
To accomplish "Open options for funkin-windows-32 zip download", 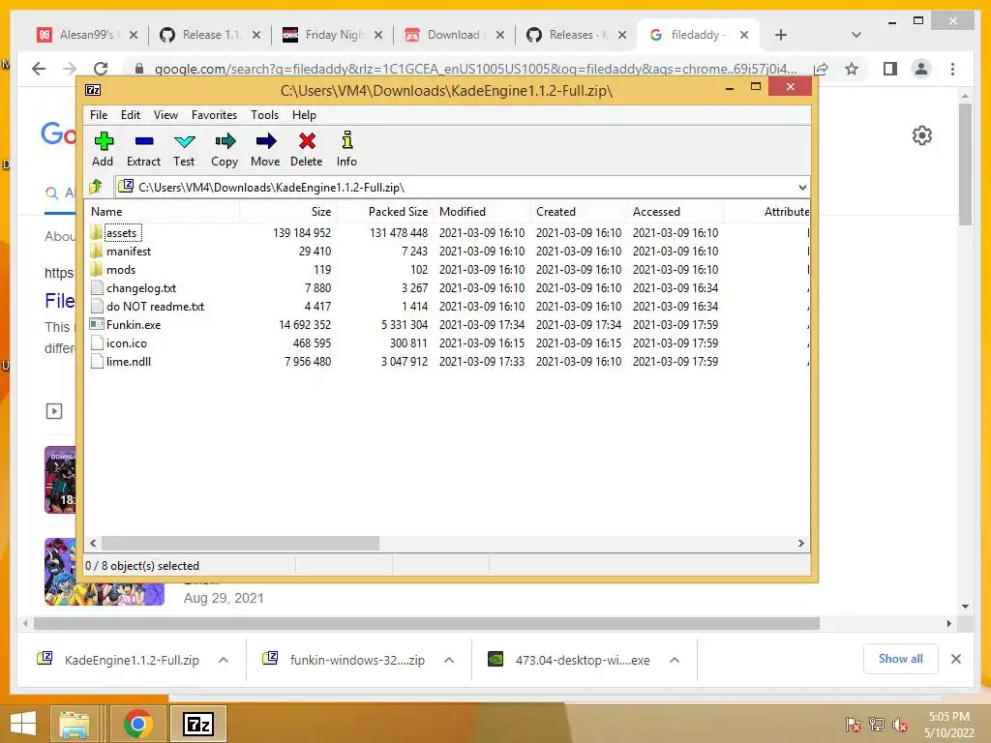I will point(449,660).
